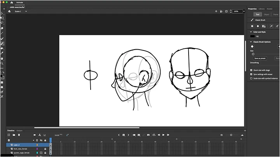The height and width of the screenshot is (157, 280).
Task: Click the add camera icon in Timeline
Action: tap(35, 135)
